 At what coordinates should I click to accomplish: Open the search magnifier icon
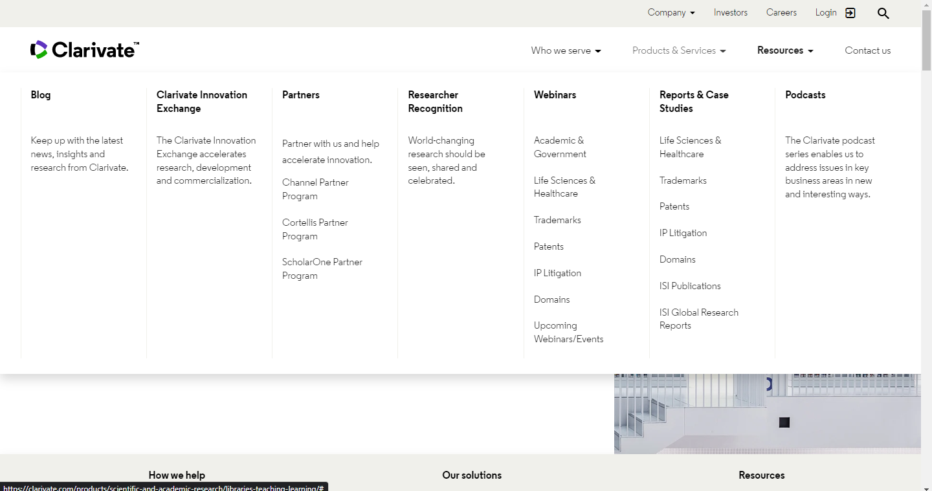(883, 13)
